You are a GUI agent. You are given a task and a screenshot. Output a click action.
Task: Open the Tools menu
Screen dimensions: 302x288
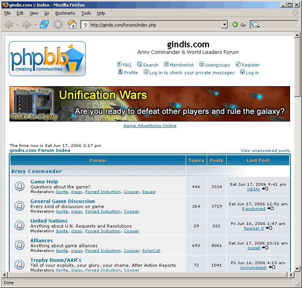click(86, 13)
